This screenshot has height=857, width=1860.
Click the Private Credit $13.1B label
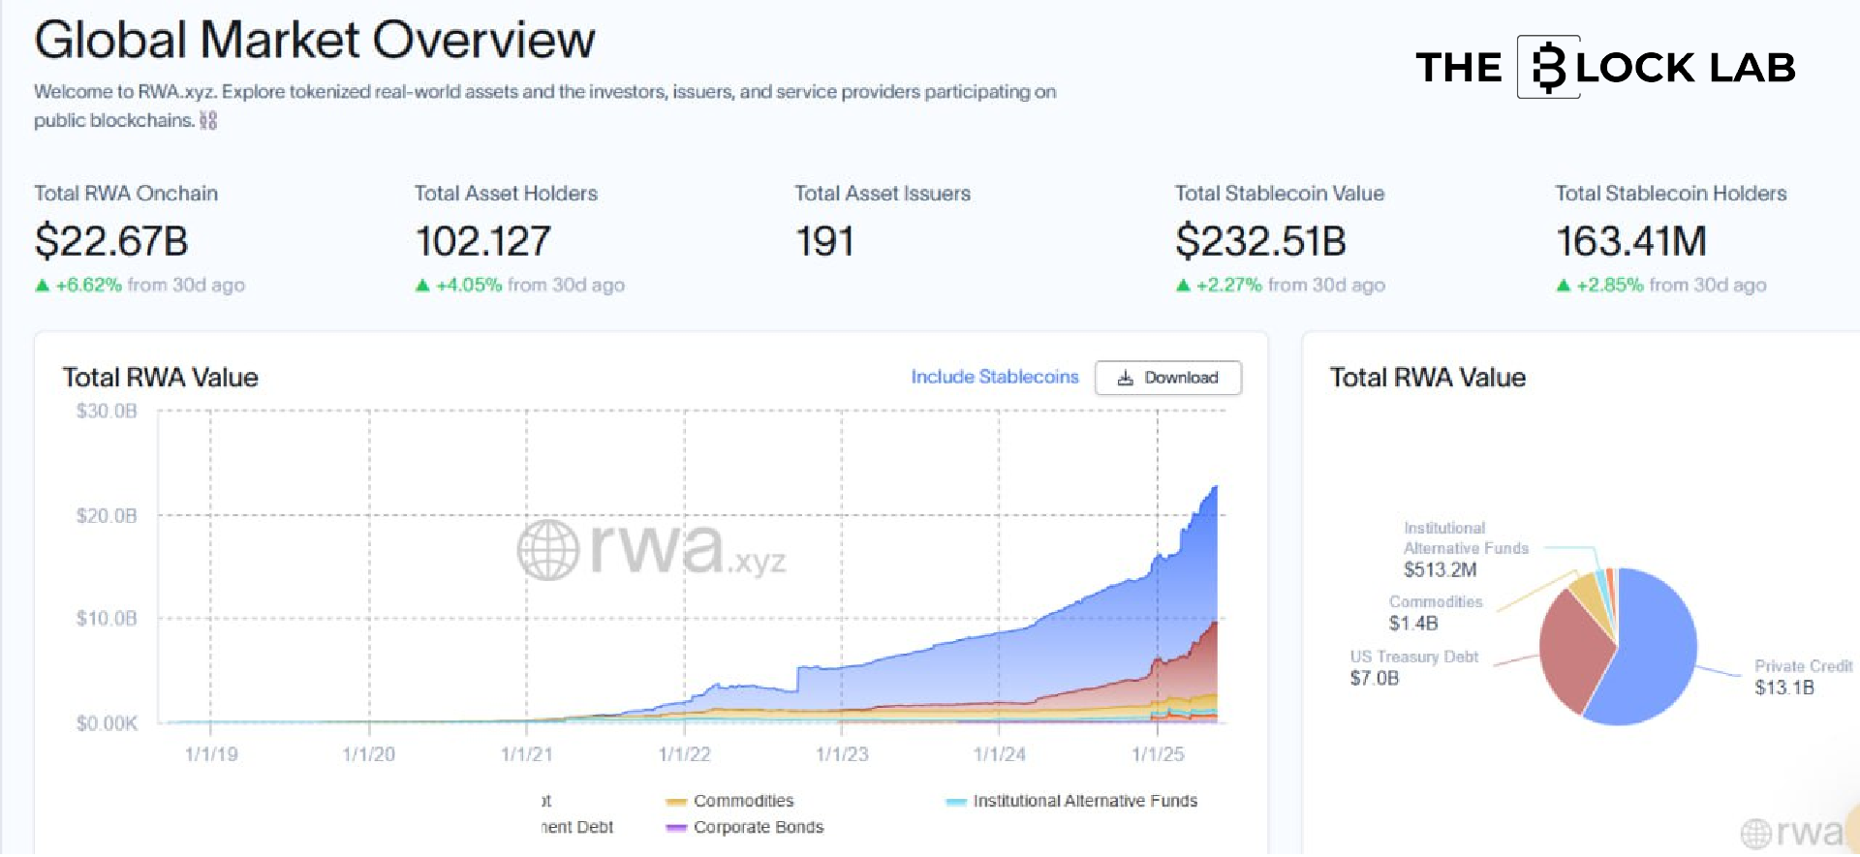pyautogui.click(x=1803, y=677)
